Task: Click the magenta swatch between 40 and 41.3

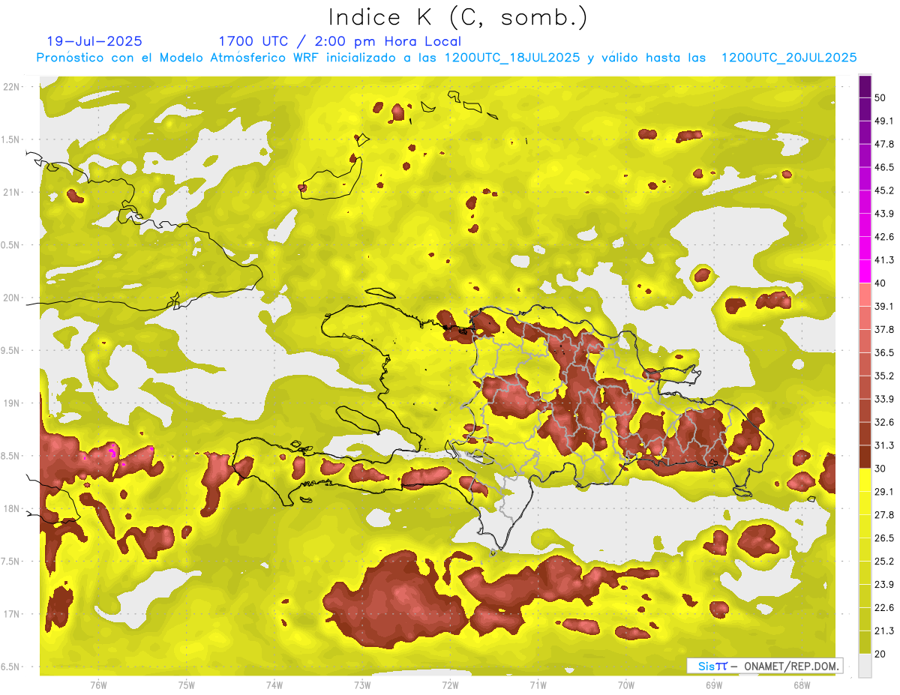Action: click(x=865, y=271)
